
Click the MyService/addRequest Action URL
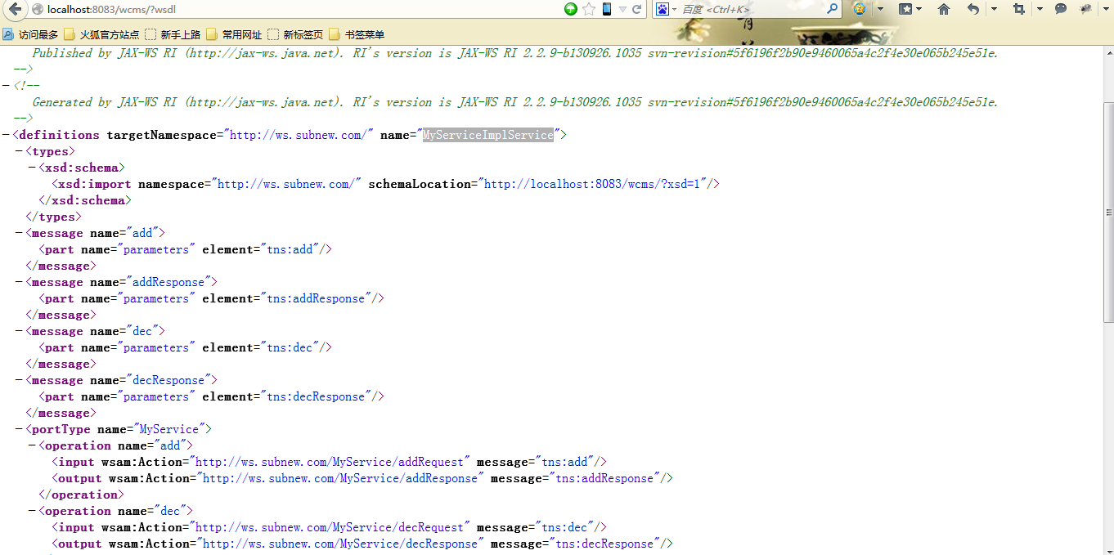329,462
